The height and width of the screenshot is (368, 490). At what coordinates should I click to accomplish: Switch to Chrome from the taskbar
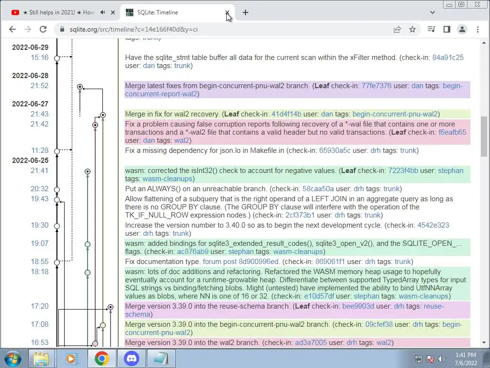click(101, 358)
